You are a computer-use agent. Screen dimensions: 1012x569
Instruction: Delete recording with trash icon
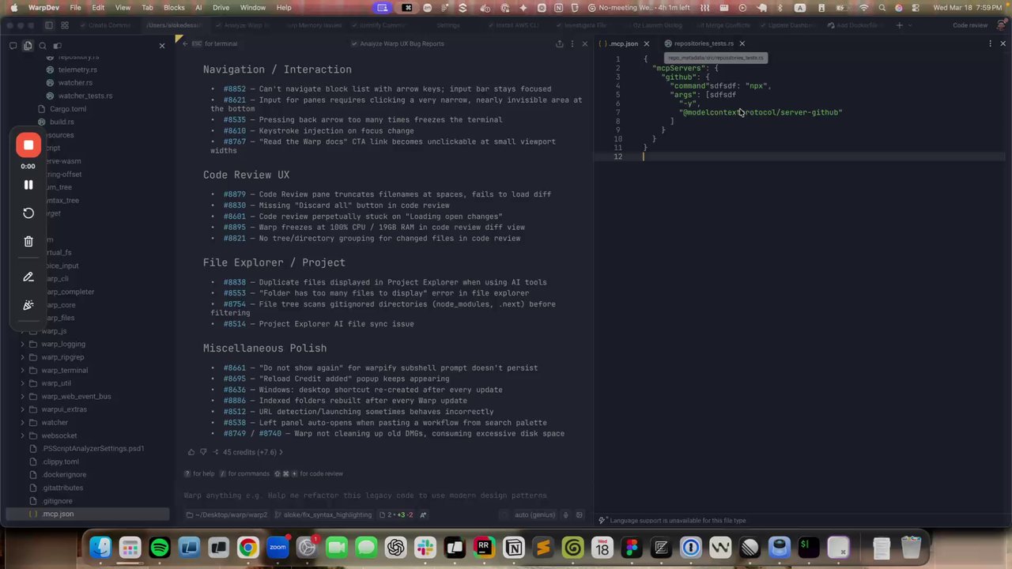[x=28, y=241]
